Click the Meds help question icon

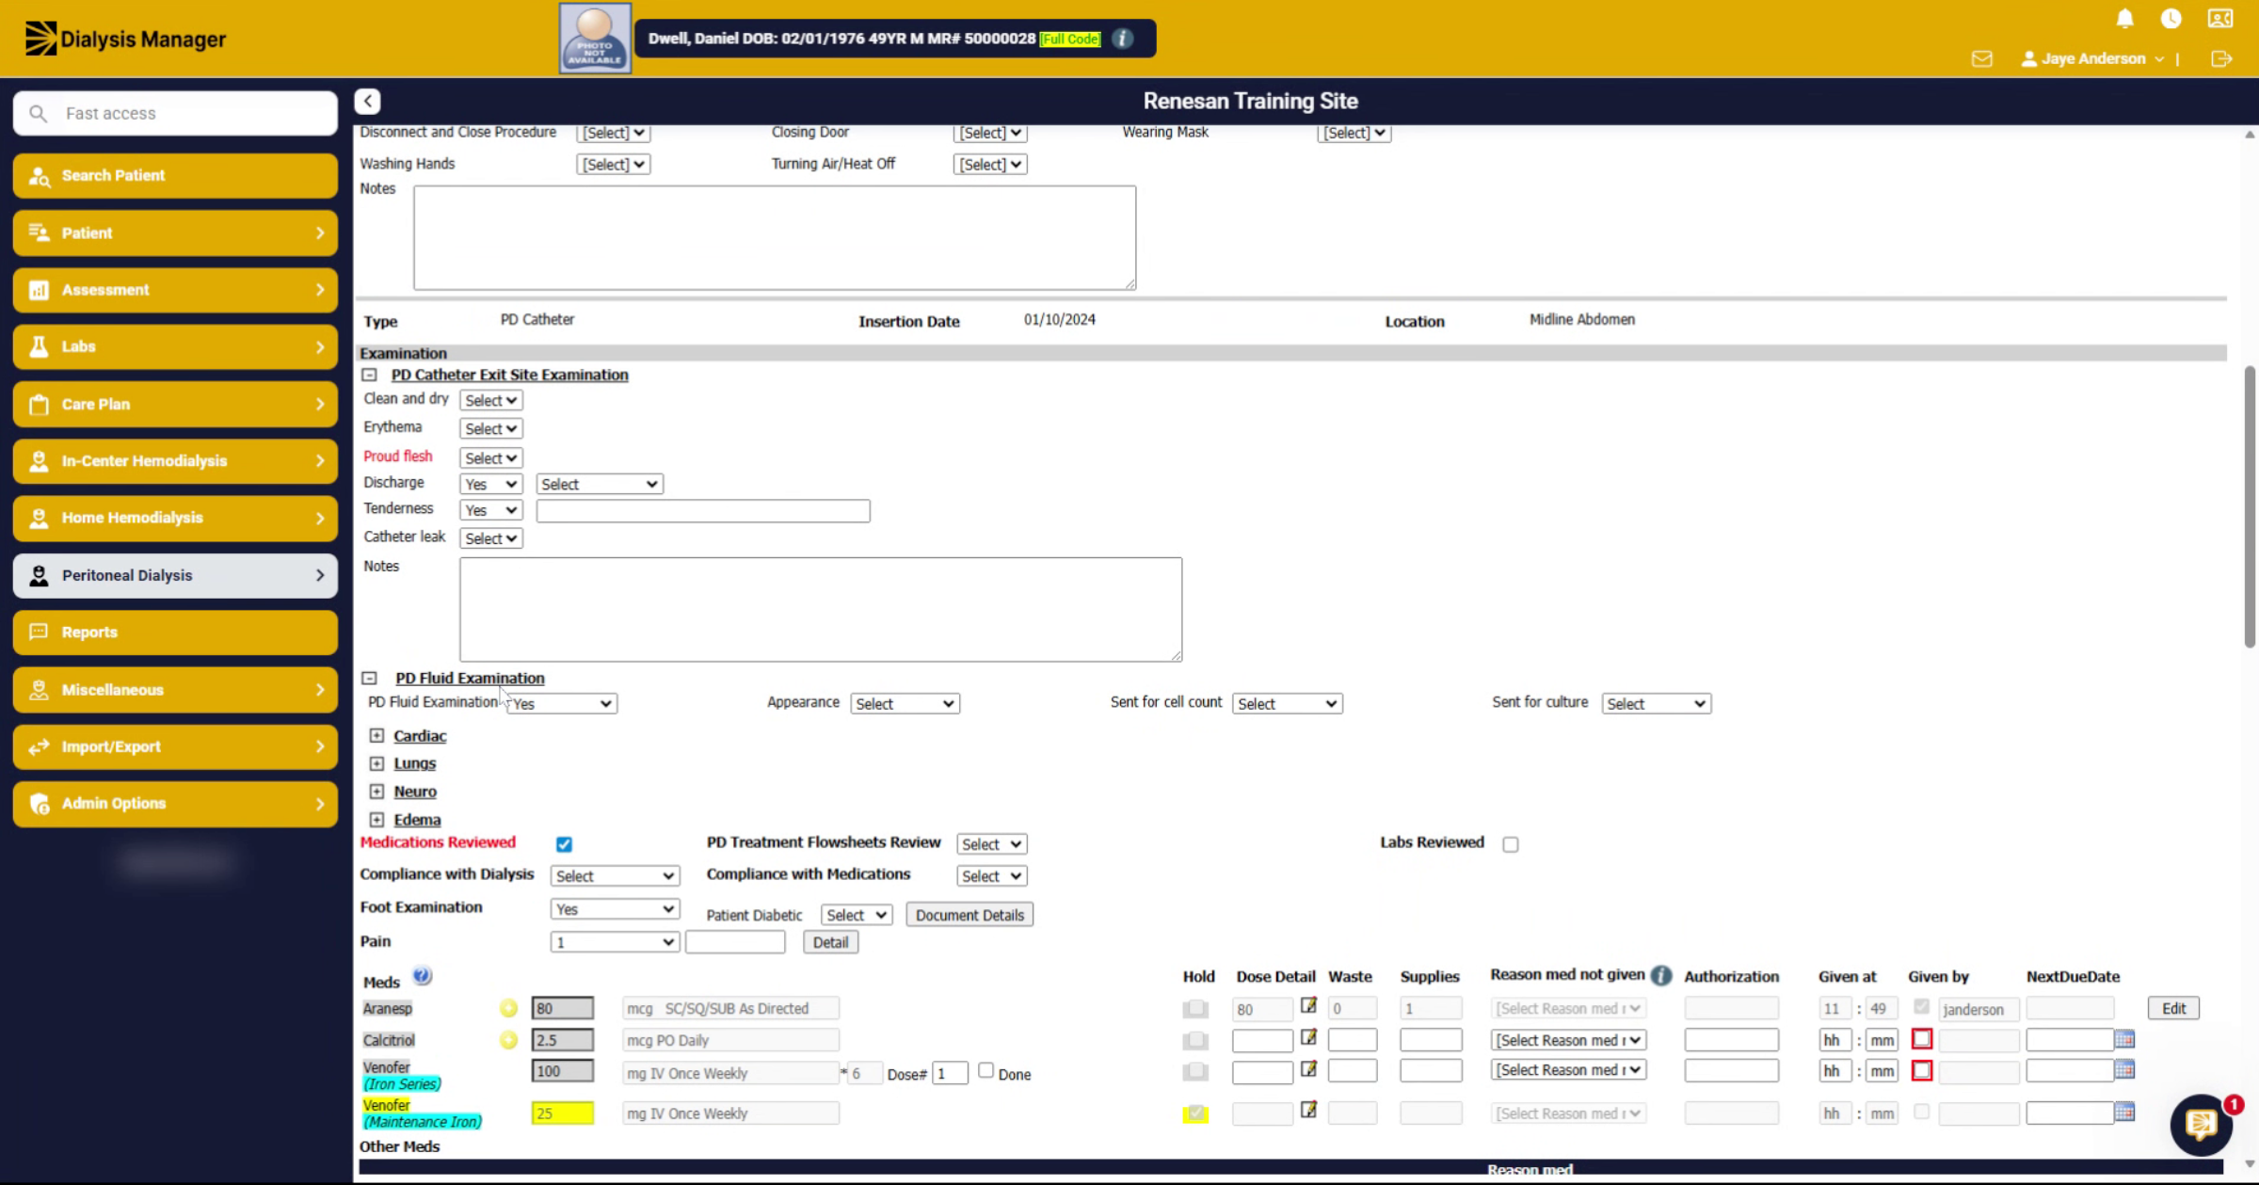coord(423,976)
